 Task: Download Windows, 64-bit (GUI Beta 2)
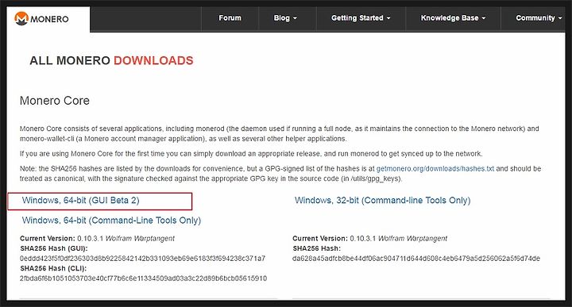click(x=80, y=200)
